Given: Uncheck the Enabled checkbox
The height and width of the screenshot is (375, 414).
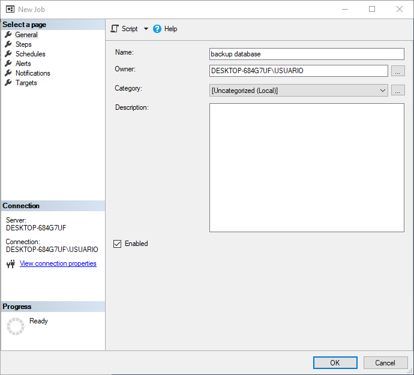Looking at the screenshot, I should coord(117,244).
